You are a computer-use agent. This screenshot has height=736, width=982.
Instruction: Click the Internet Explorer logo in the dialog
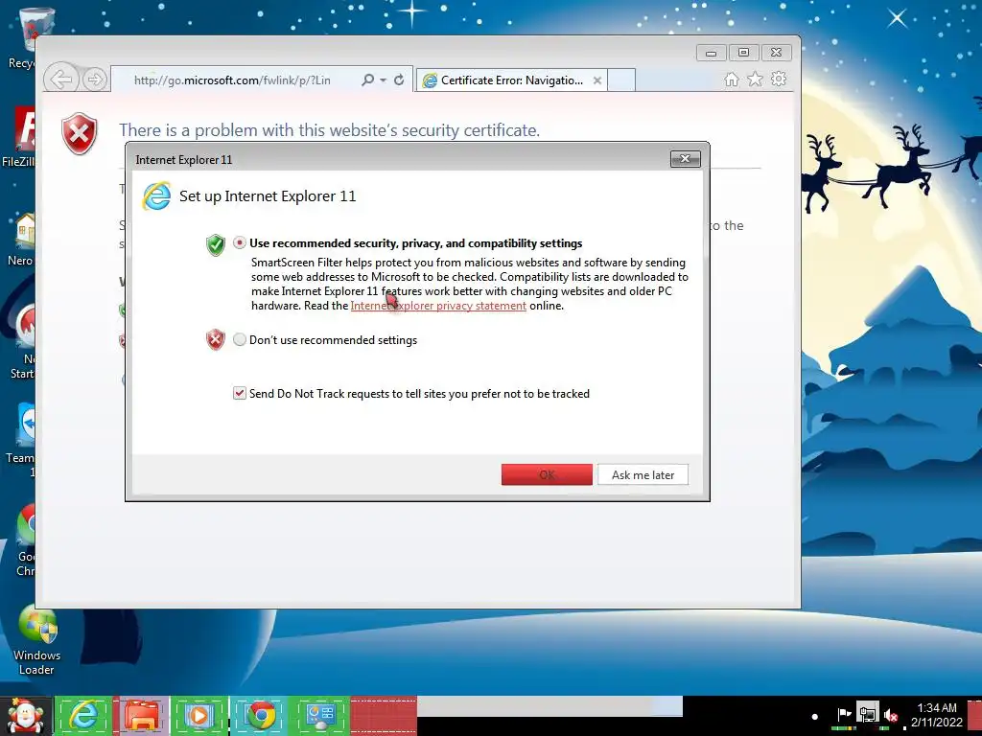point(156,195)
